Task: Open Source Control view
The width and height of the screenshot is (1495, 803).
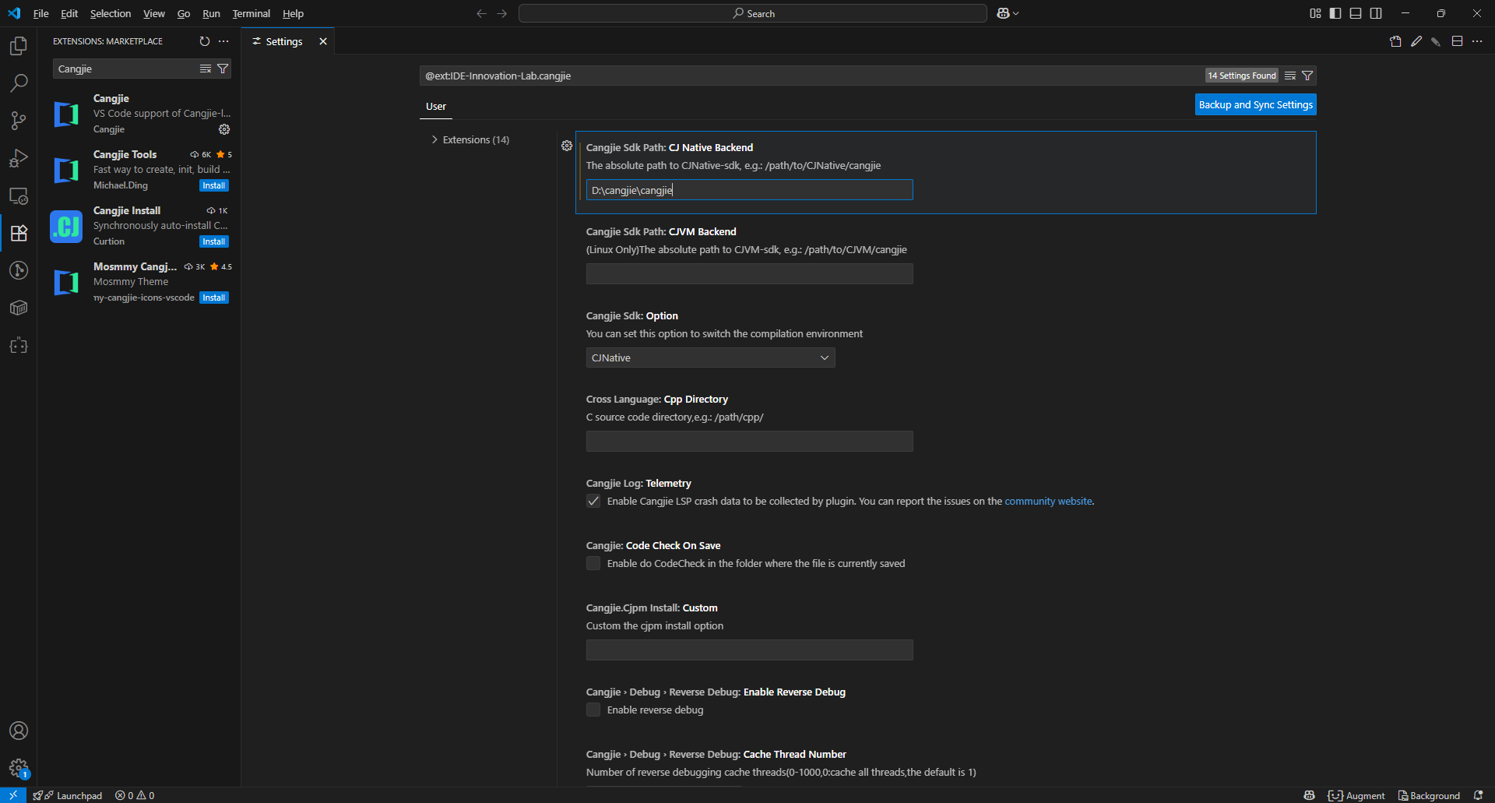Action: click(x=19, y=121)
